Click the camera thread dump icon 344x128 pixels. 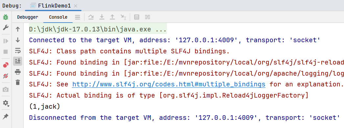6,89
